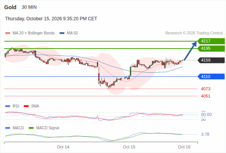This screenshot has width=226, height=153.
Task: Click the MA 50 legend color swatch
Action: click(62, 33)
